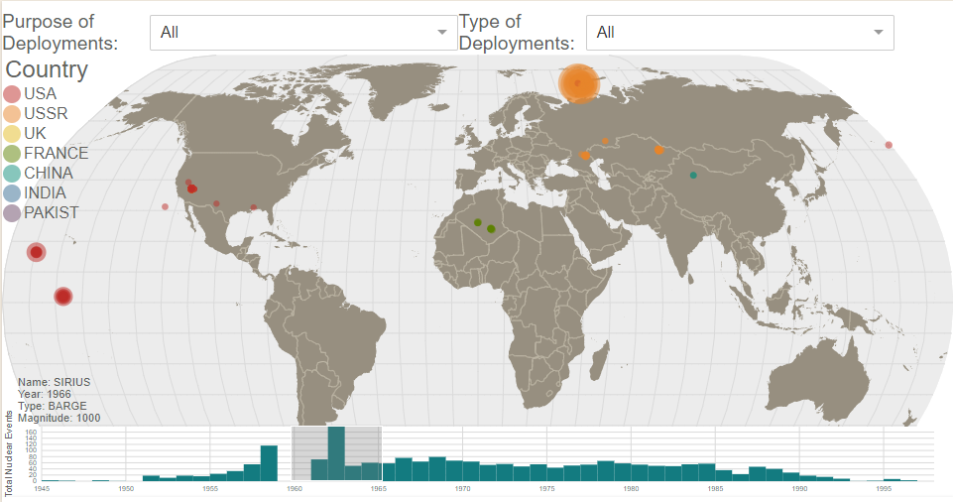Click the red marker in Mississippi
Screen dimensions: 953x502
[254, 208]
